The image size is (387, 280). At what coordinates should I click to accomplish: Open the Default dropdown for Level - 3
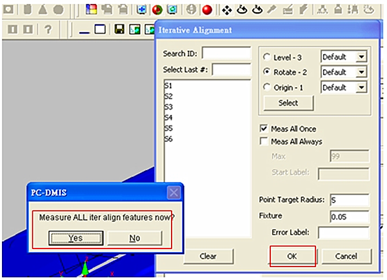pos(361,57)
